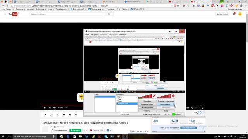Viewport: 248px width, 139px height.
Task: Mute desktop speaker icon in OBS
Action: [173, 95]
